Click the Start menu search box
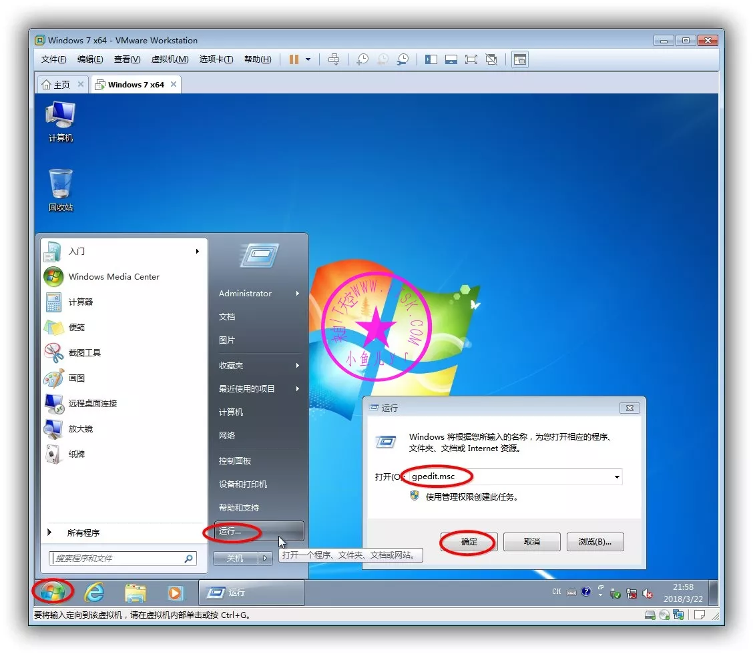This screenshot has width=753, height=654. pos(117,559)
